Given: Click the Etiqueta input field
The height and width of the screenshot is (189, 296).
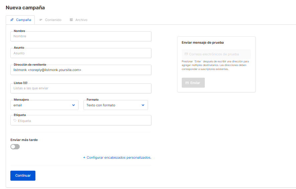Looking at the screenshot, I should point(84,121).
